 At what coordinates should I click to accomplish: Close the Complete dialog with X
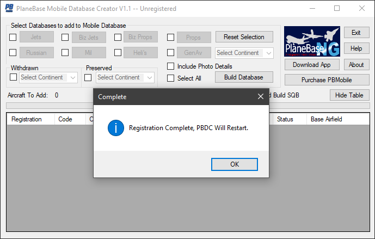pos(260,97)
